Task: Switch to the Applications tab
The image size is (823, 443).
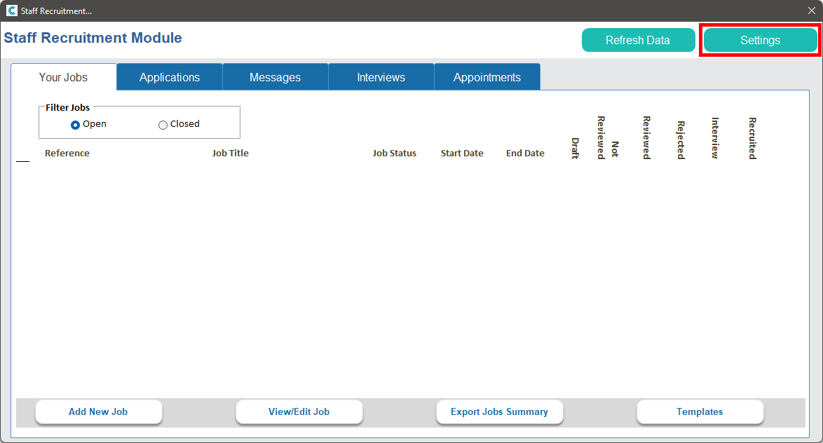Action: pyautogui.click(x=170, y=77)
